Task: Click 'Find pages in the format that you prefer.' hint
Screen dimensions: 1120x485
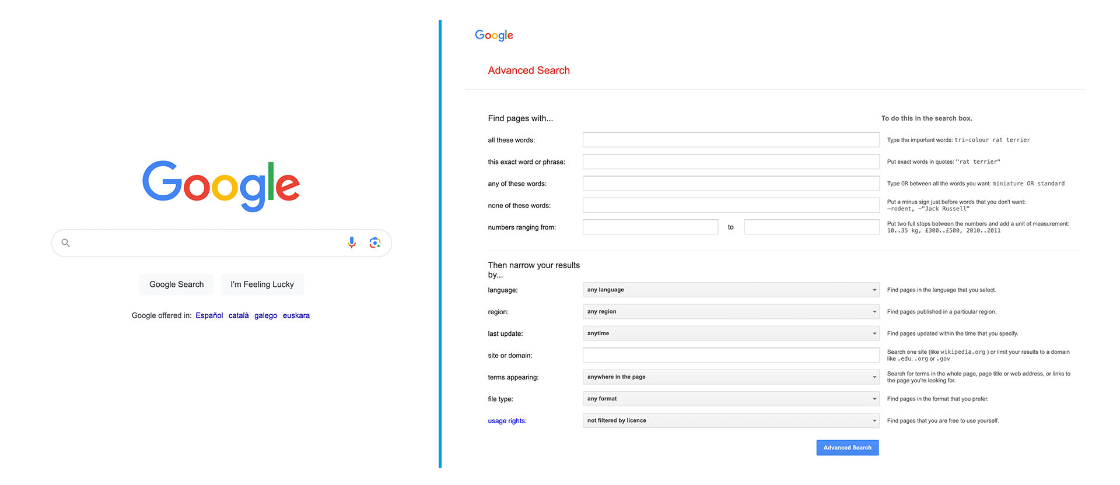Action: (x=937, y=399)
